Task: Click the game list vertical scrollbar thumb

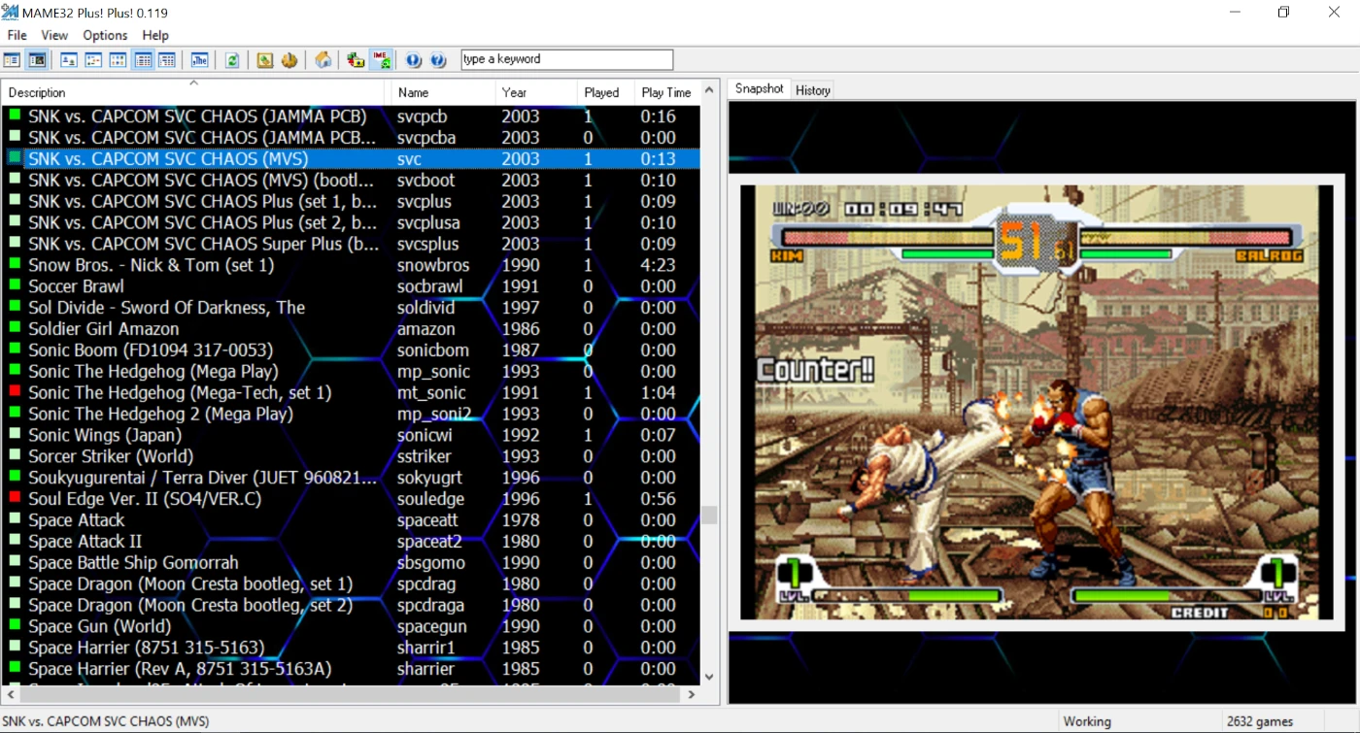Action: click(x=709, y=515)
